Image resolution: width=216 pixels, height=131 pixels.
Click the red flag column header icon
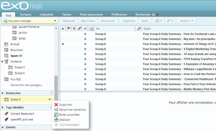point(69,29)
